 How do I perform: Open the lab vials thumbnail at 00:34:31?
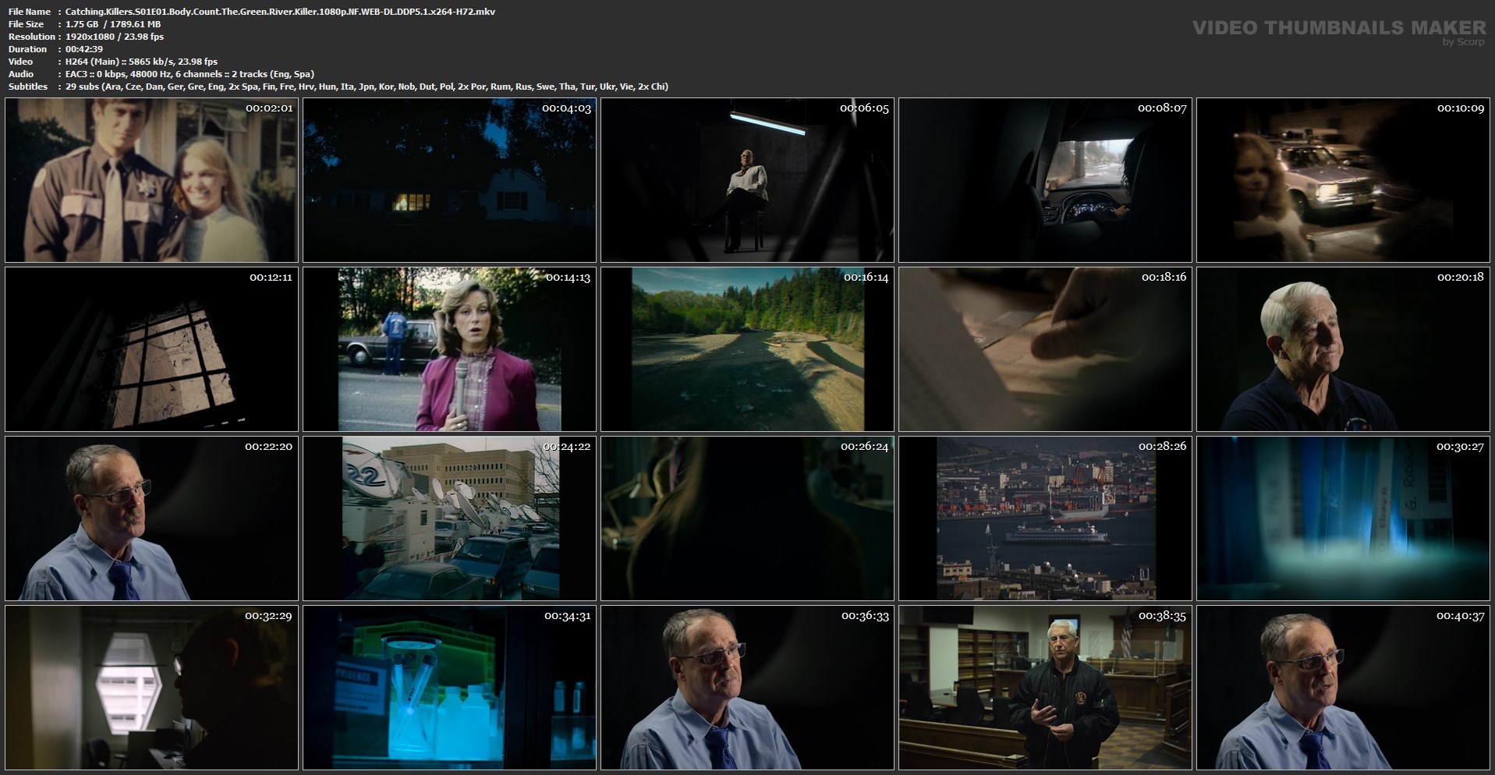pos(449,688)
